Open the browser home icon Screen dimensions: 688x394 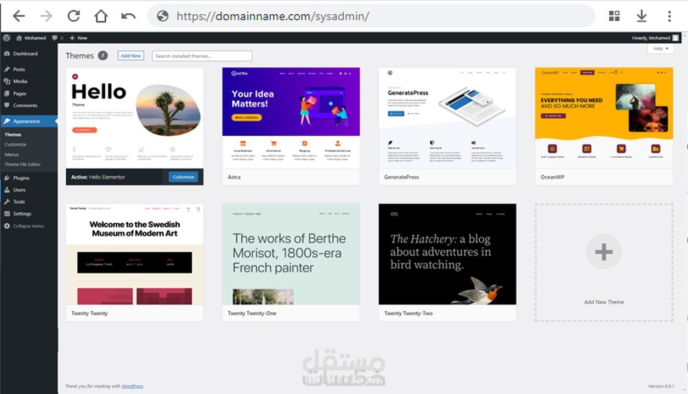coord(101,16)
